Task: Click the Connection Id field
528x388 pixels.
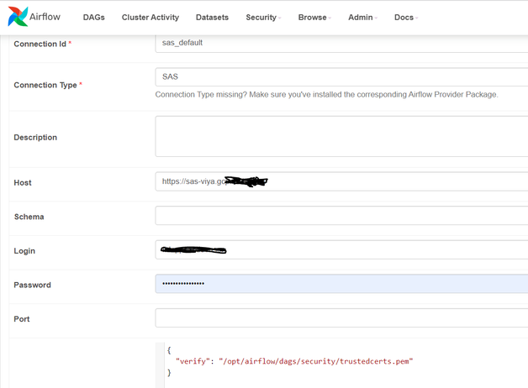Action: [341, 43]
